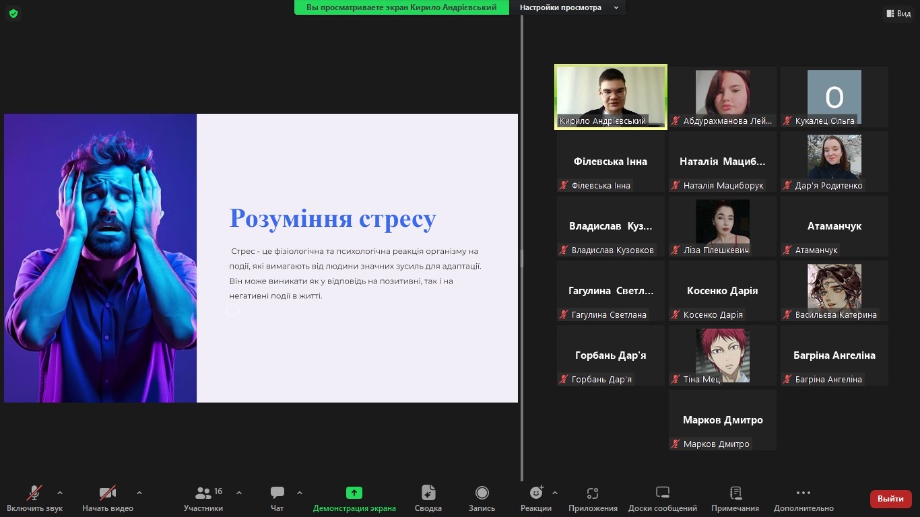Click muted mic icon beside Атаманчук name label
The height and width of the screenshot is (517, 920).
coord(787,250)
